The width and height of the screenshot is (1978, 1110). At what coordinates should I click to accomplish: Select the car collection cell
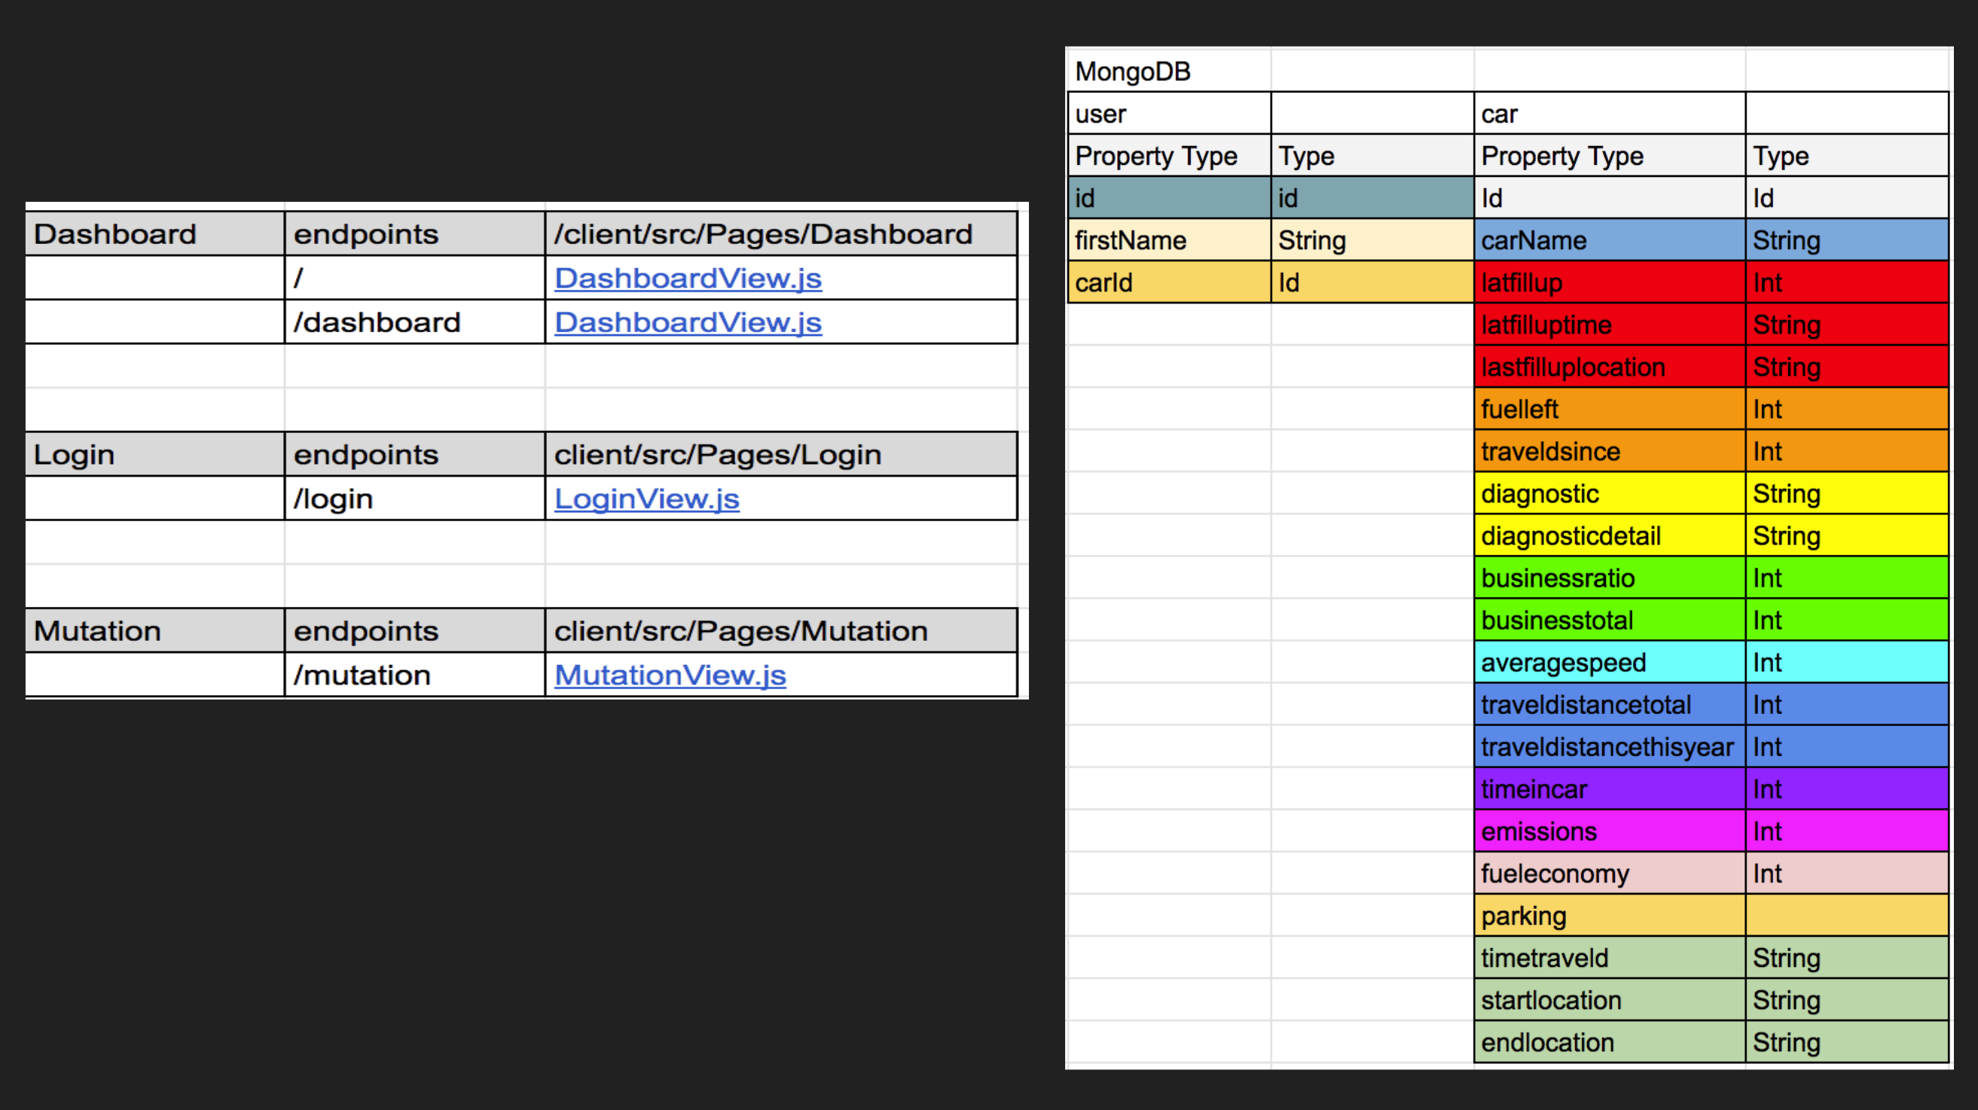coord(1610,114)
